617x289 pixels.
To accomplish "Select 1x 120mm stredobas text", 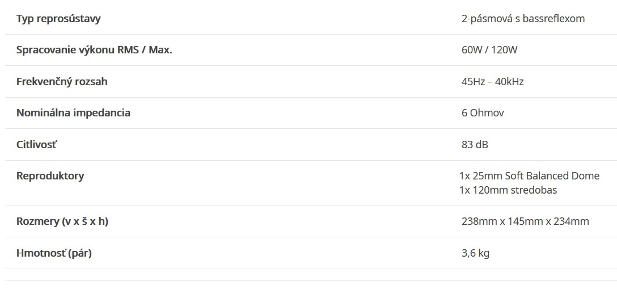I will pyautogui.click(x=508, y=190).
